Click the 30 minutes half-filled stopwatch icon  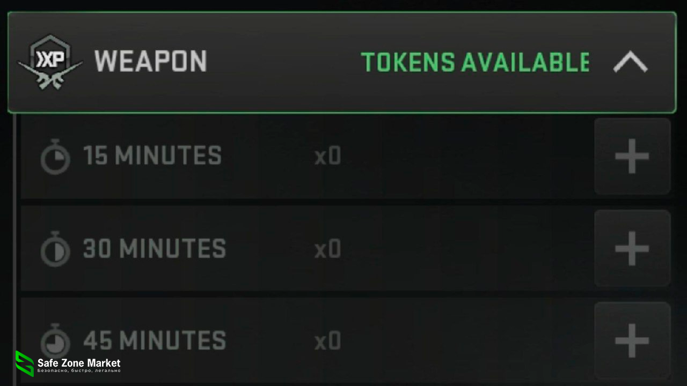click(55, 250)
